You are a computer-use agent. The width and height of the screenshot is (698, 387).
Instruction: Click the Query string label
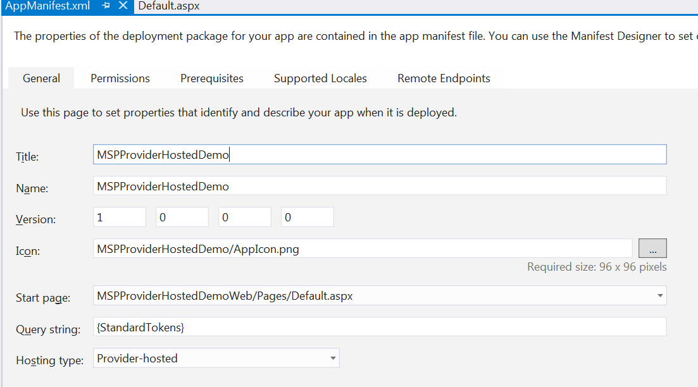(48, 329)
